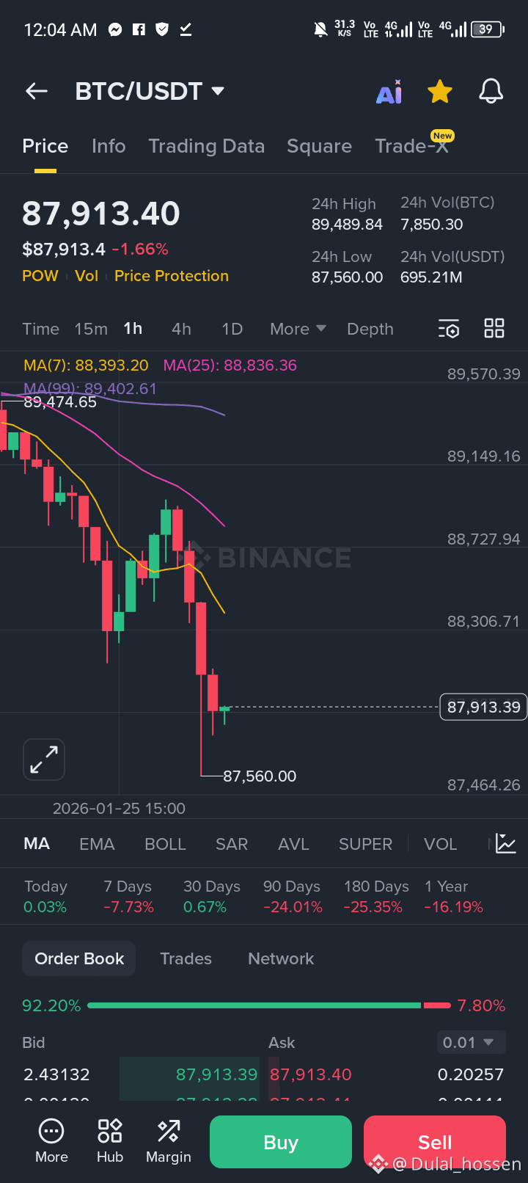
Task: Expand chart to fullscreen view
Action: pos(43,759)
